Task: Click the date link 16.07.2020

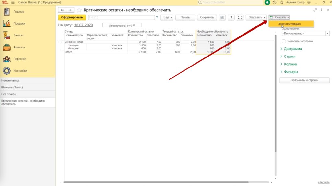Action: (83, 25)
